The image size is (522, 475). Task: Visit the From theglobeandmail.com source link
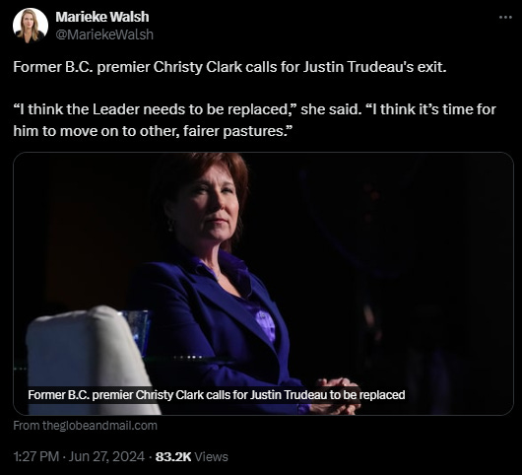click(x=86, y=426)
